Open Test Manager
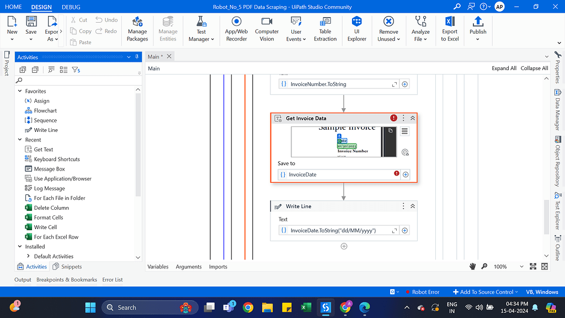The width and height of the screenshot is (565, 318). coord(201,29)
